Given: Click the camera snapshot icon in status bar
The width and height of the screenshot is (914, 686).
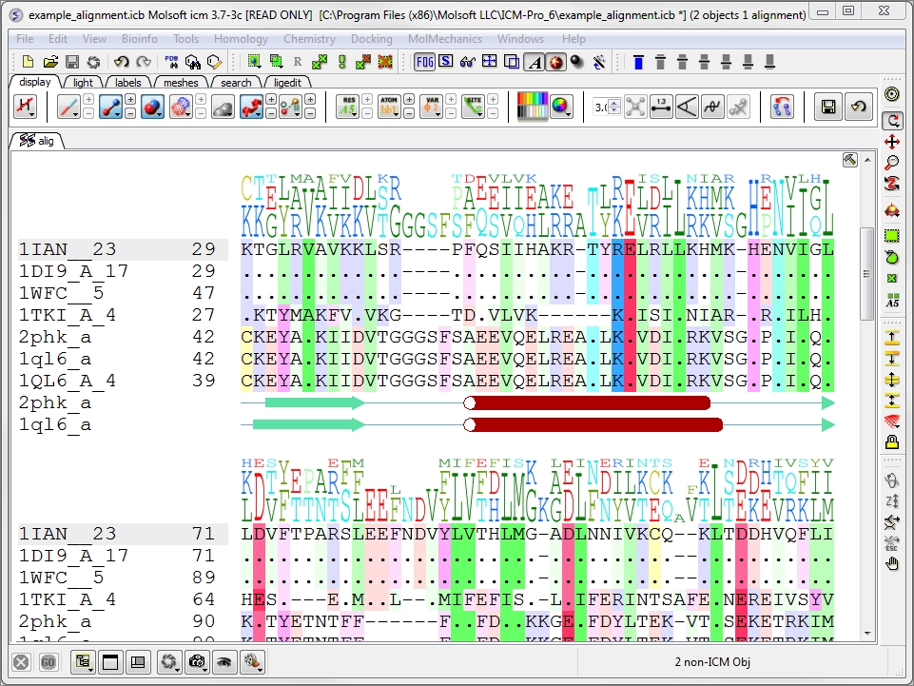Looking at the screenshot, I should pos(197,662).
